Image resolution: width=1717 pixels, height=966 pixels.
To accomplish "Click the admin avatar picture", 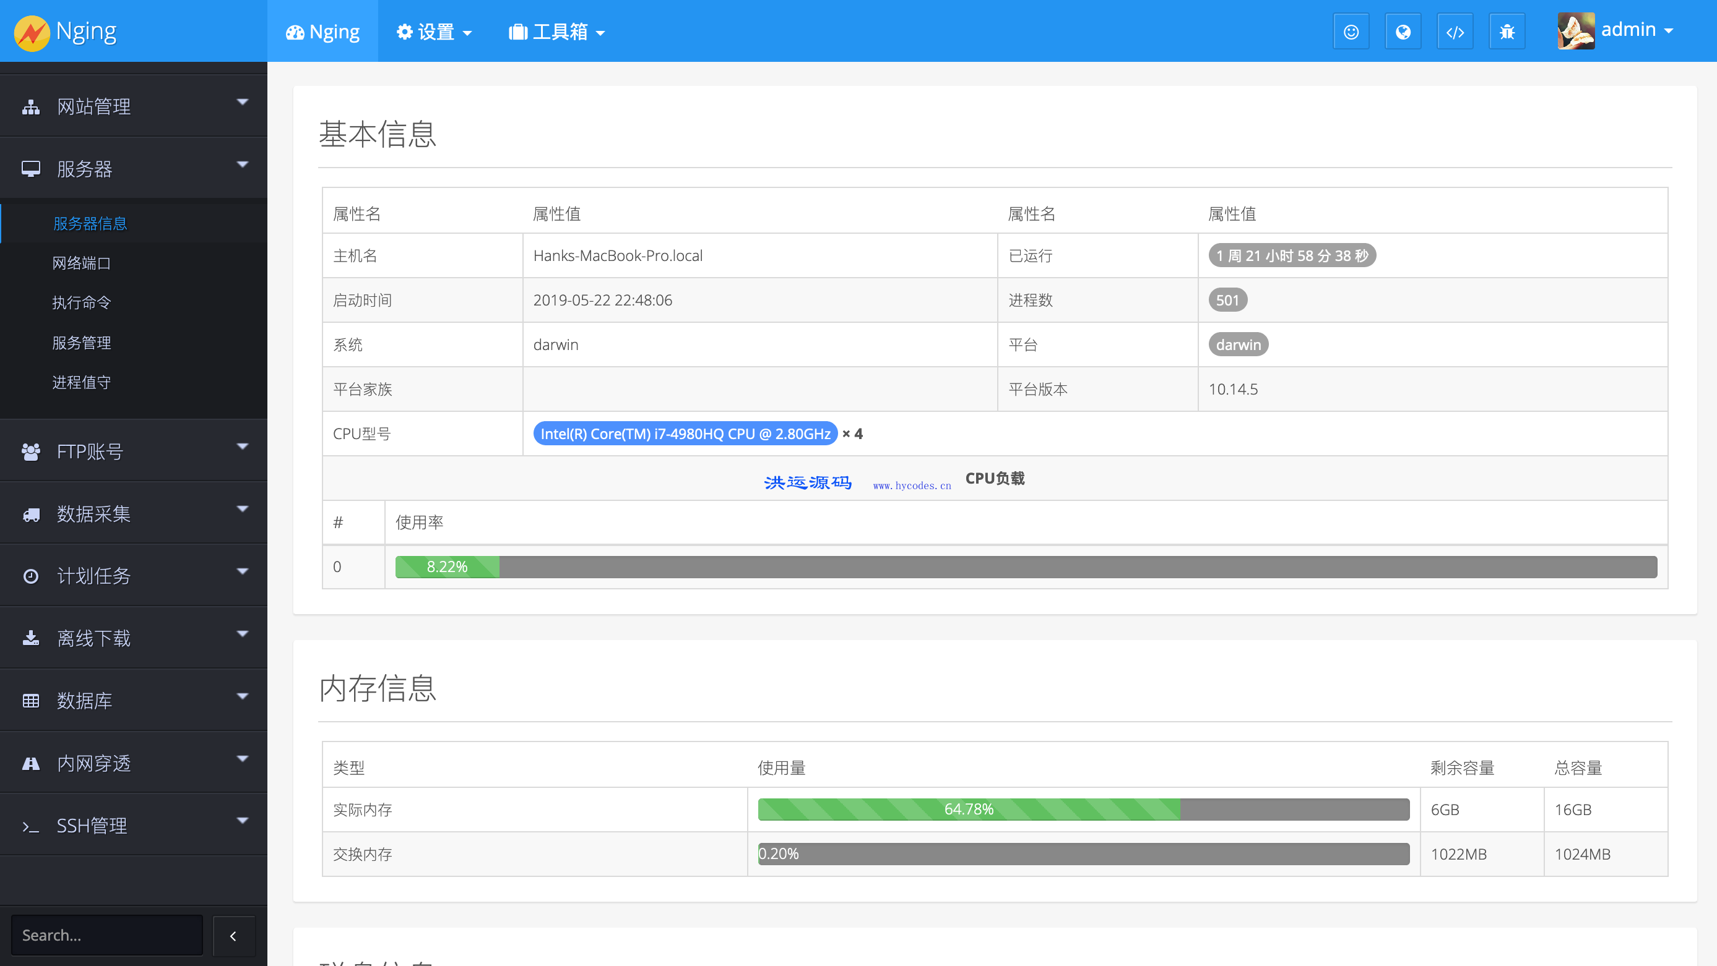I will point(1575,31).
